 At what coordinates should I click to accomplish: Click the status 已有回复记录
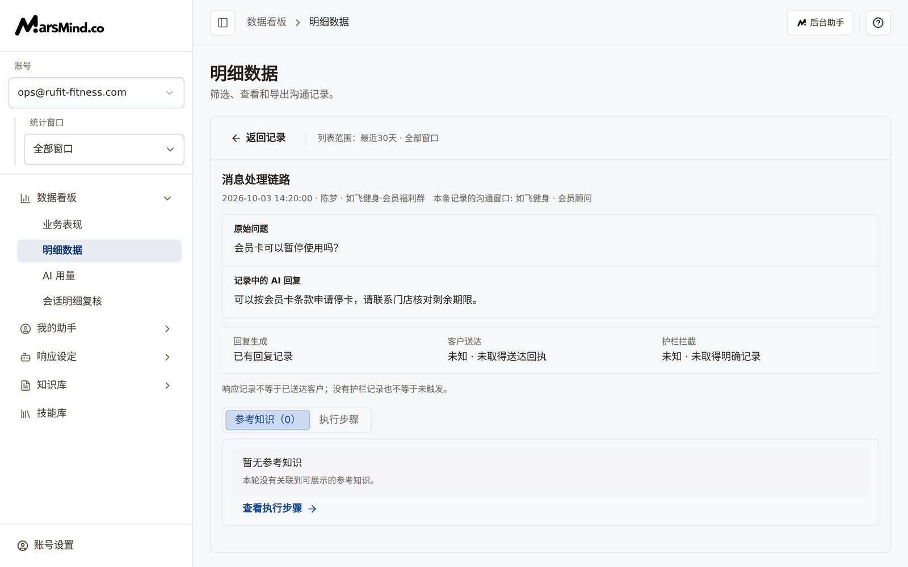[263, 357]
